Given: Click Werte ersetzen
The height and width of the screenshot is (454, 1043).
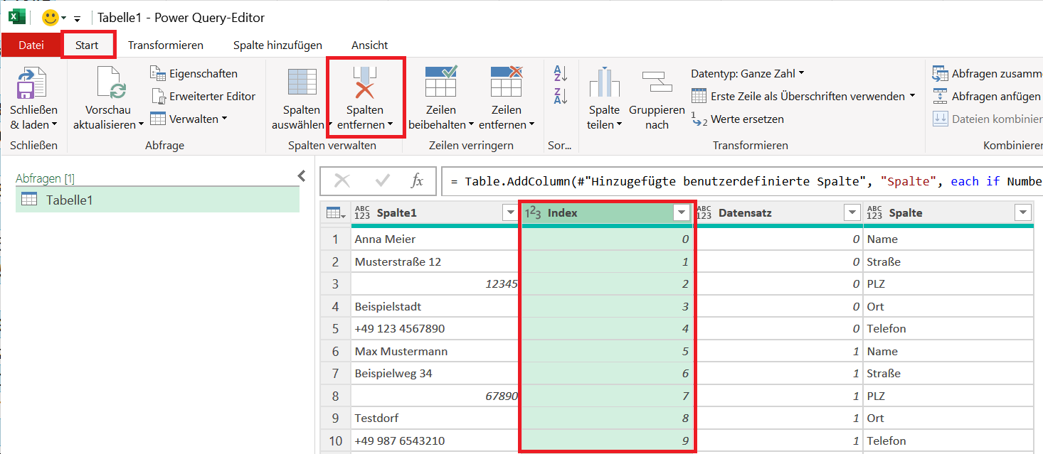Looking at the screenshot, I should pyautogui.click(x=738, y=119).
